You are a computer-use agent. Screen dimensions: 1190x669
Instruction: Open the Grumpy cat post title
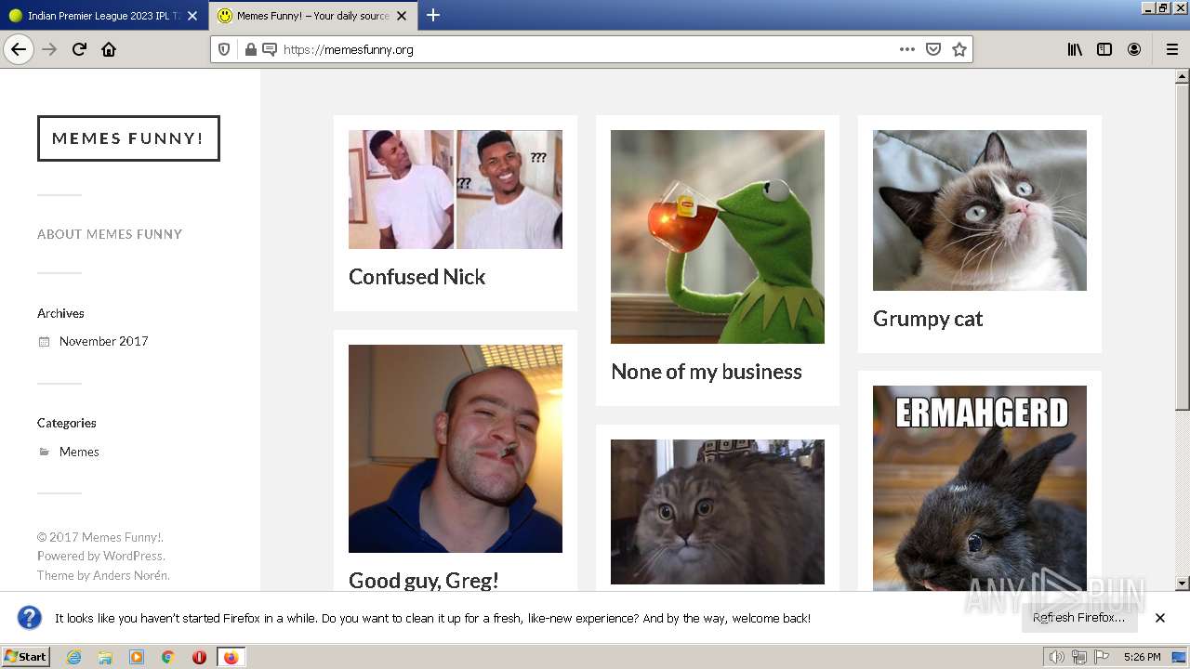click(x=928, y=319)
